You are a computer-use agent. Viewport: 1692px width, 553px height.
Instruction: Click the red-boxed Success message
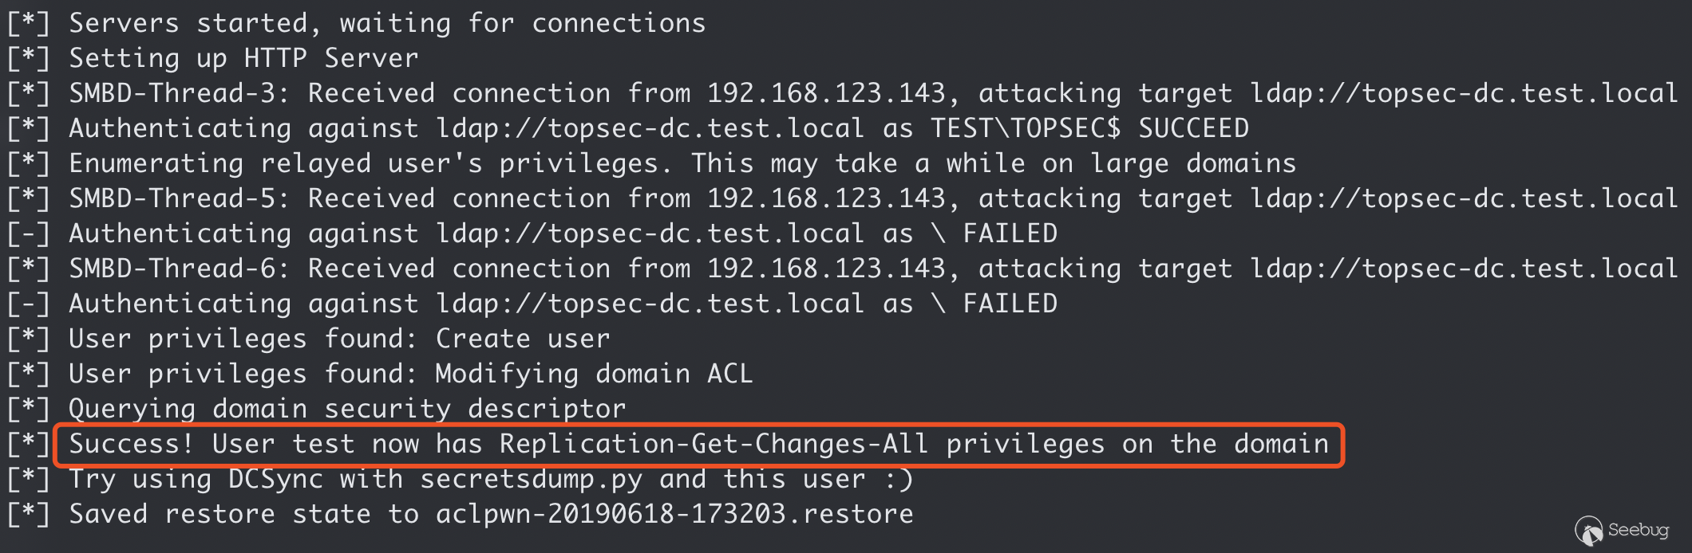click(698, 445)
